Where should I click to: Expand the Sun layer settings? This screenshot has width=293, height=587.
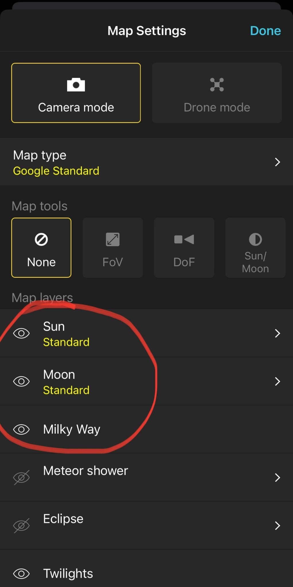coord(277,333)
